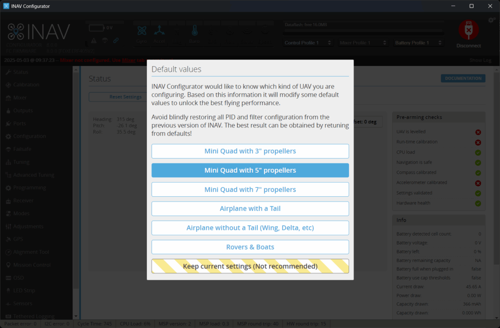Open the Status tab in the sidebar

pyautogui.click(x=36, y=72)
